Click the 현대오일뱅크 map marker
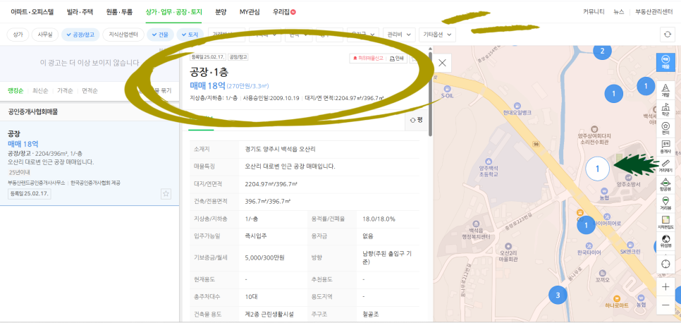 (517, 108)
